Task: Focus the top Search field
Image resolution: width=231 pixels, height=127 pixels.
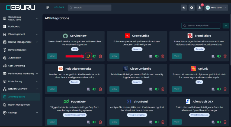Action: [x=89, y=8]
